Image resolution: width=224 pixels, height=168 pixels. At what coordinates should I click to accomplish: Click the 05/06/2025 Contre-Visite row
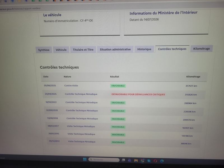[x=124, y=86]
